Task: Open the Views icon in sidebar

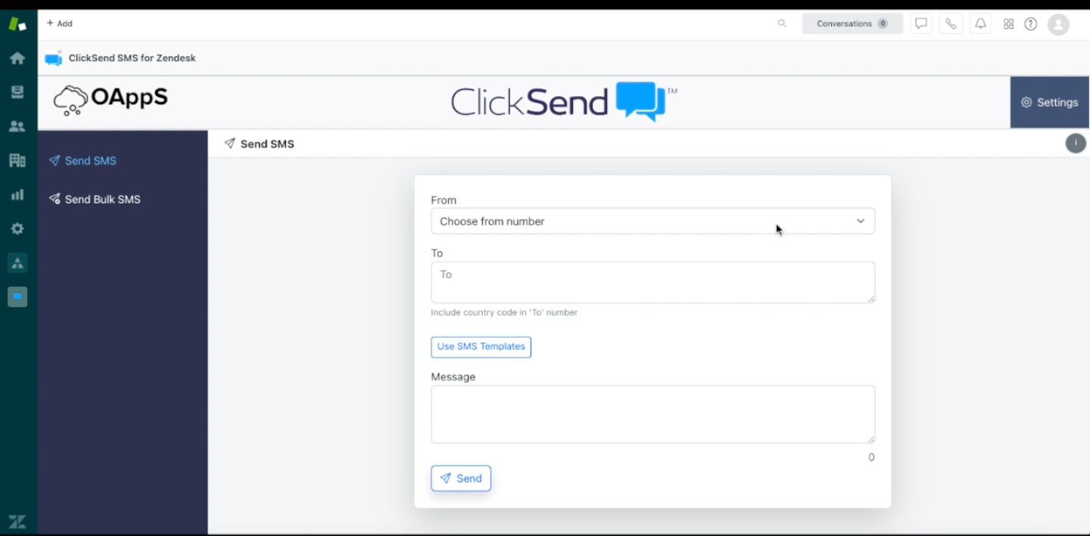Action: 17,92
